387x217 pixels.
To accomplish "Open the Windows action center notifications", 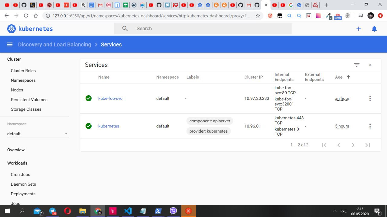I will [x=377, y=211].
